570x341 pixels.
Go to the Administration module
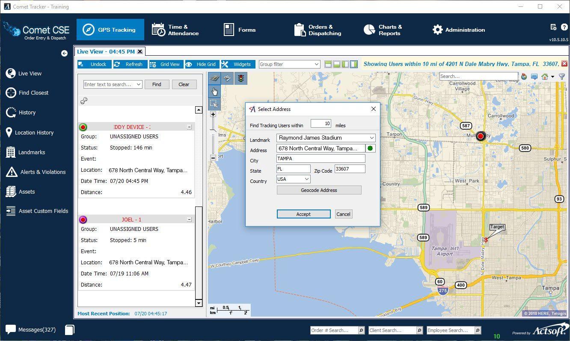coord(459,30)
